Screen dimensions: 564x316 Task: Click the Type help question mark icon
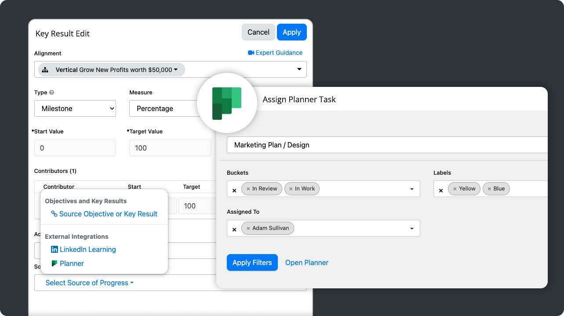52,93
